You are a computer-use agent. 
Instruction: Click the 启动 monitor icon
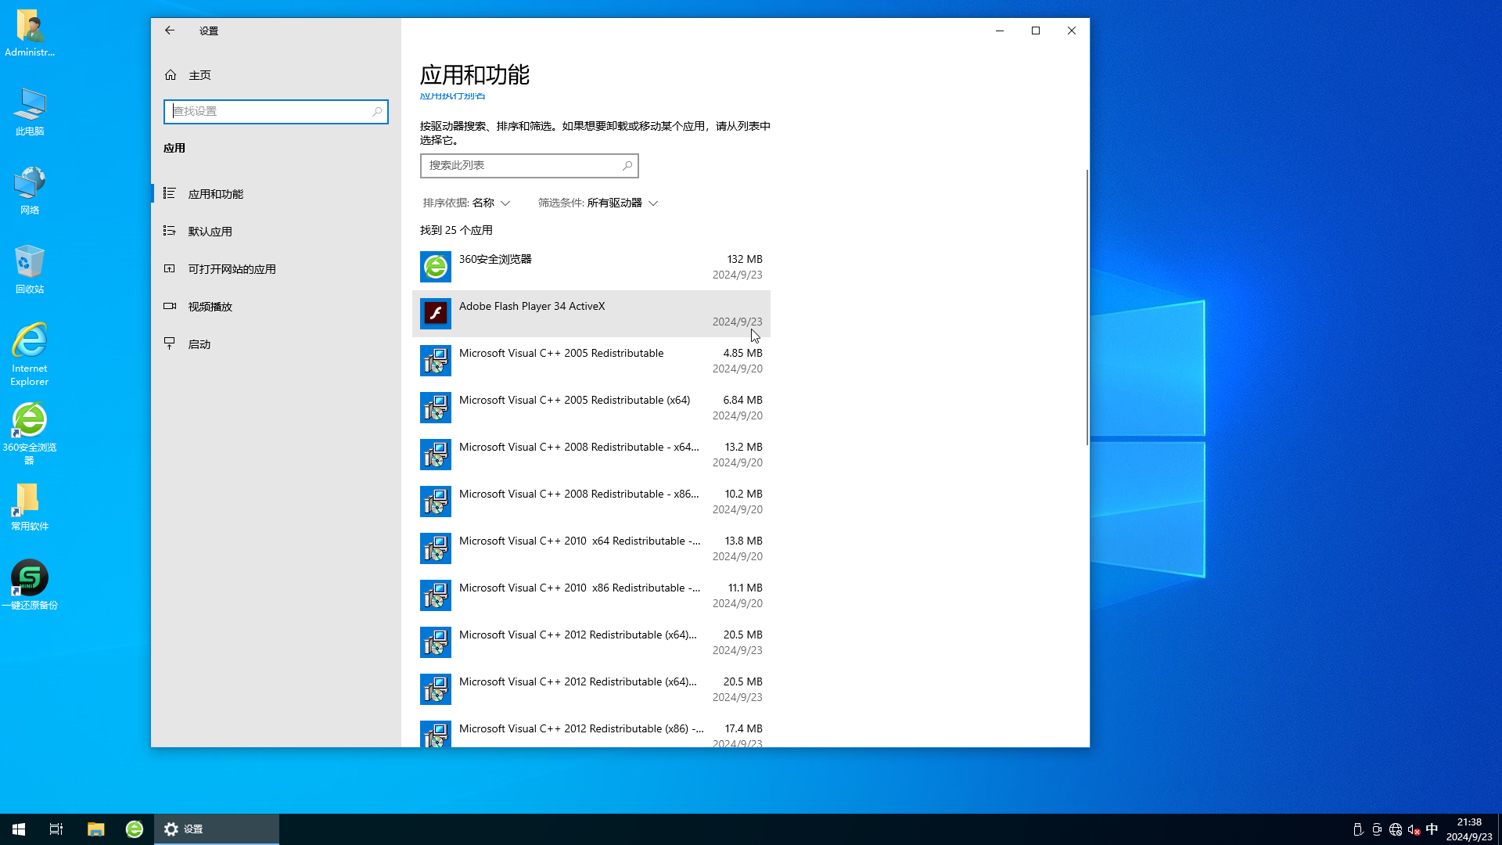169,343
